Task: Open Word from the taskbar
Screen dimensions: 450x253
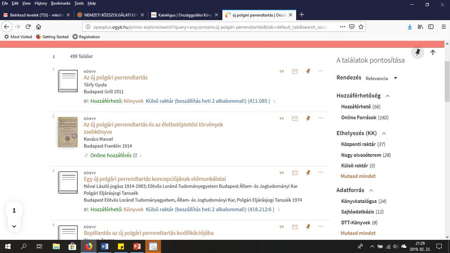Action: (105, 246)
